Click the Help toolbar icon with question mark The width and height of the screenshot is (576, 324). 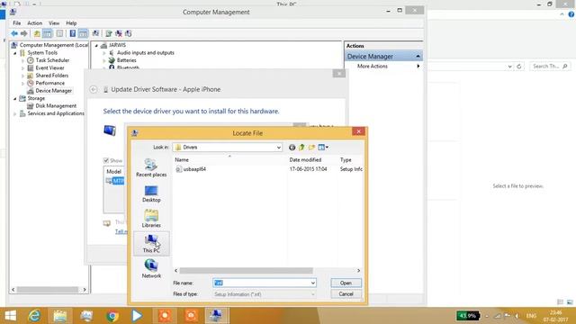coord(73,34)
